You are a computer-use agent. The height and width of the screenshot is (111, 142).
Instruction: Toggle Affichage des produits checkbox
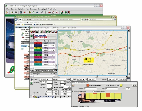click(93, 91)
